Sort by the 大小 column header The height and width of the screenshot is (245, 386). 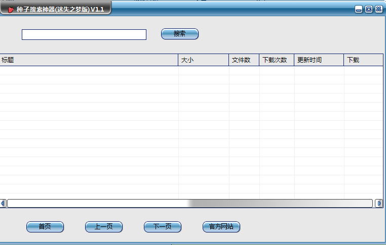pos(204,60)
